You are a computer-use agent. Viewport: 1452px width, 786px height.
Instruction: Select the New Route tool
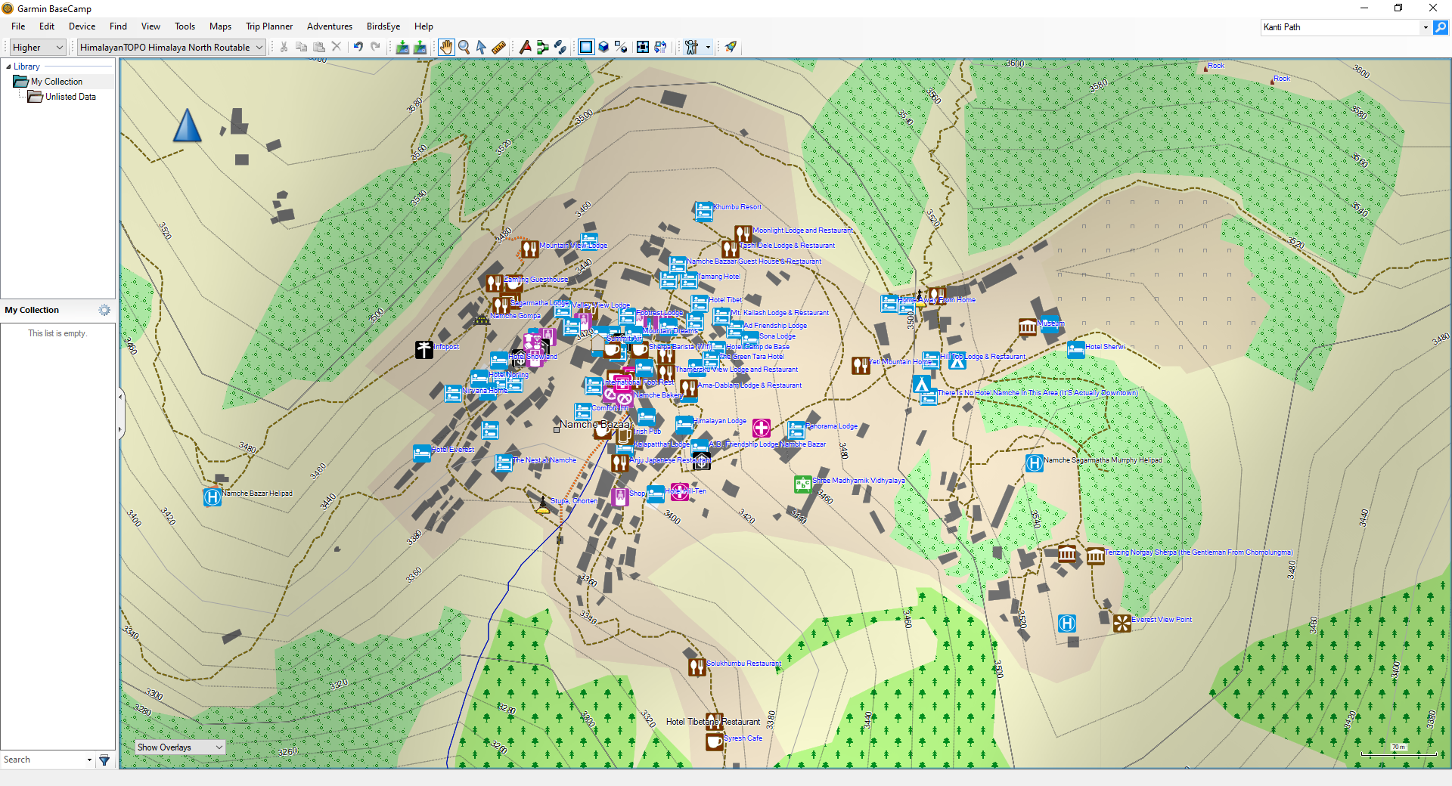[x=543, y=47]
